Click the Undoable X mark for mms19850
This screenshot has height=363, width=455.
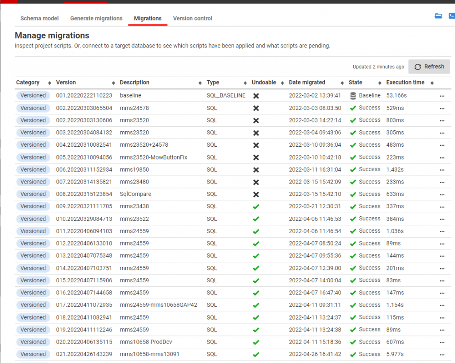click(x=255, y=170)
